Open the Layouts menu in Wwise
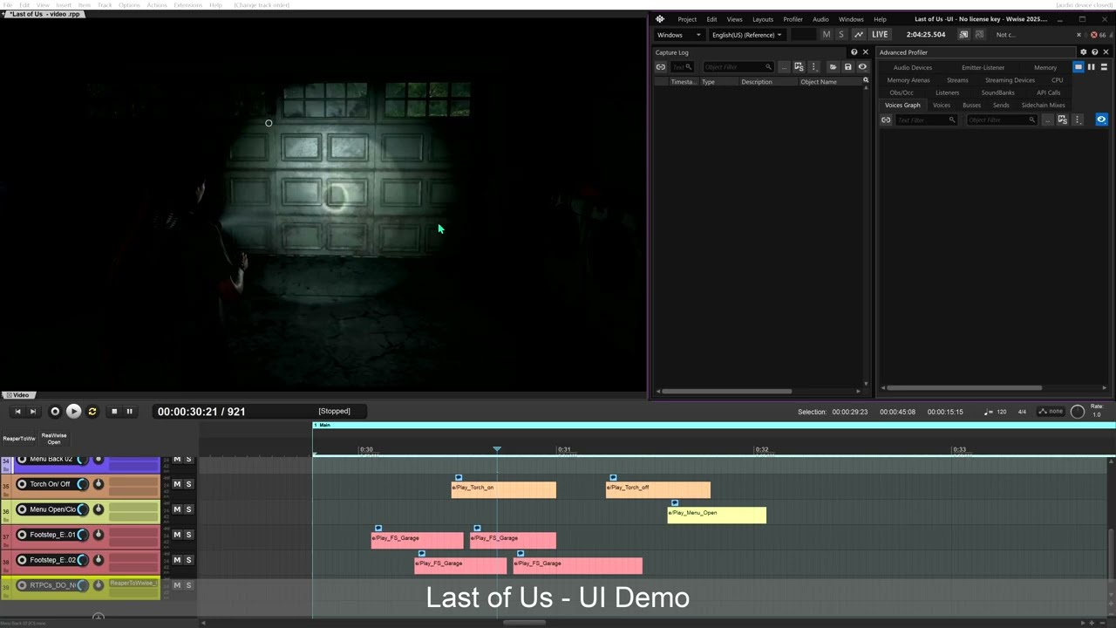Image resolution: width=1116 pixels, height=628 pixels. click(763, 19)
